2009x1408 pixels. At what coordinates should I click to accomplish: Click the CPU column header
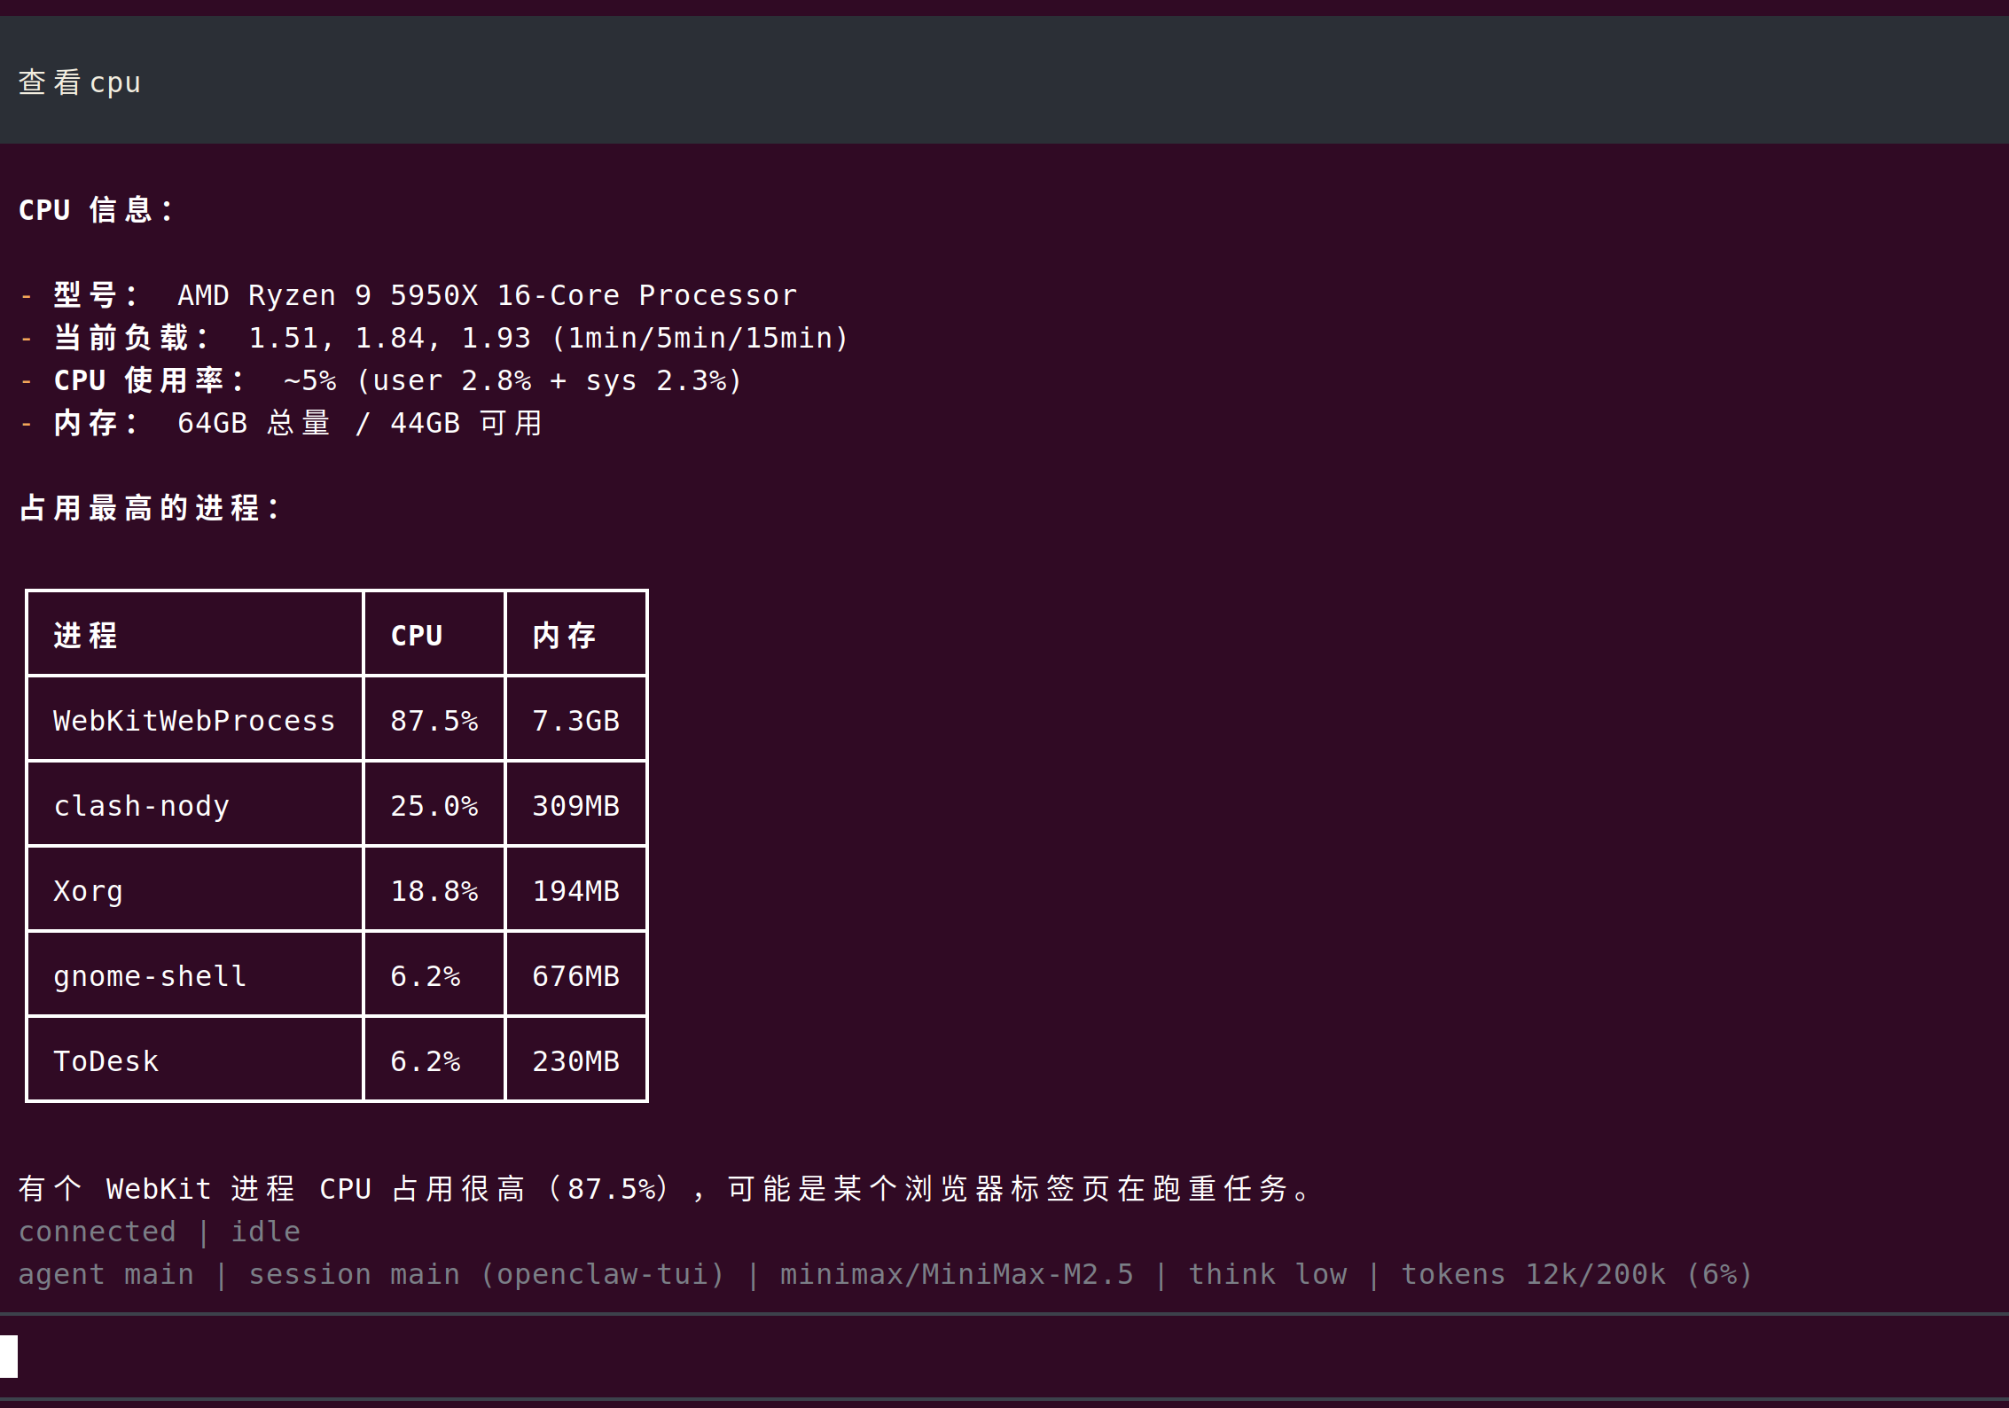click(x=417, y=635)
